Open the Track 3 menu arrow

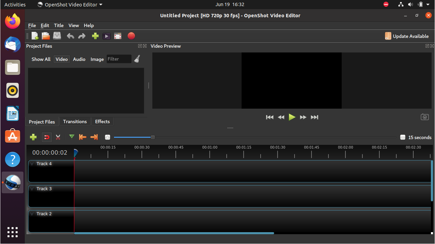point(32,189)
